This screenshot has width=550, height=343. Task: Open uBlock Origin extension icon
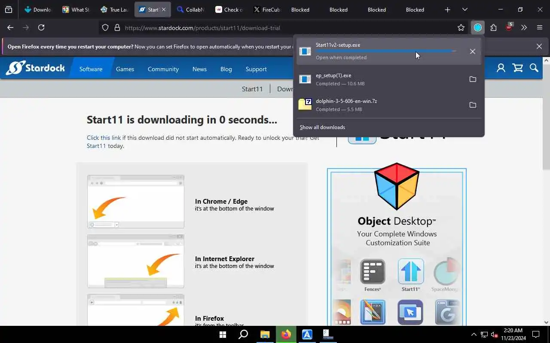point(509,27)
